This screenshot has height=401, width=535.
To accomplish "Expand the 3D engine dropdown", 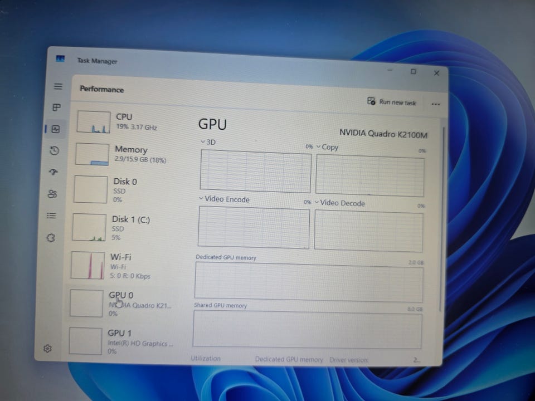I will pyautogui.click(x=208, y=142).
